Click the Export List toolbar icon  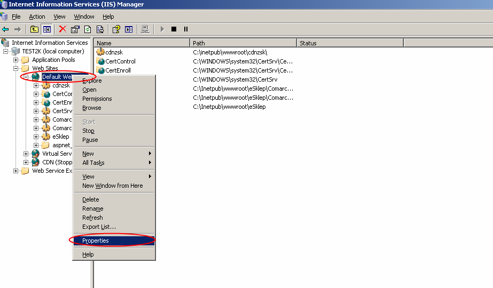100,29
